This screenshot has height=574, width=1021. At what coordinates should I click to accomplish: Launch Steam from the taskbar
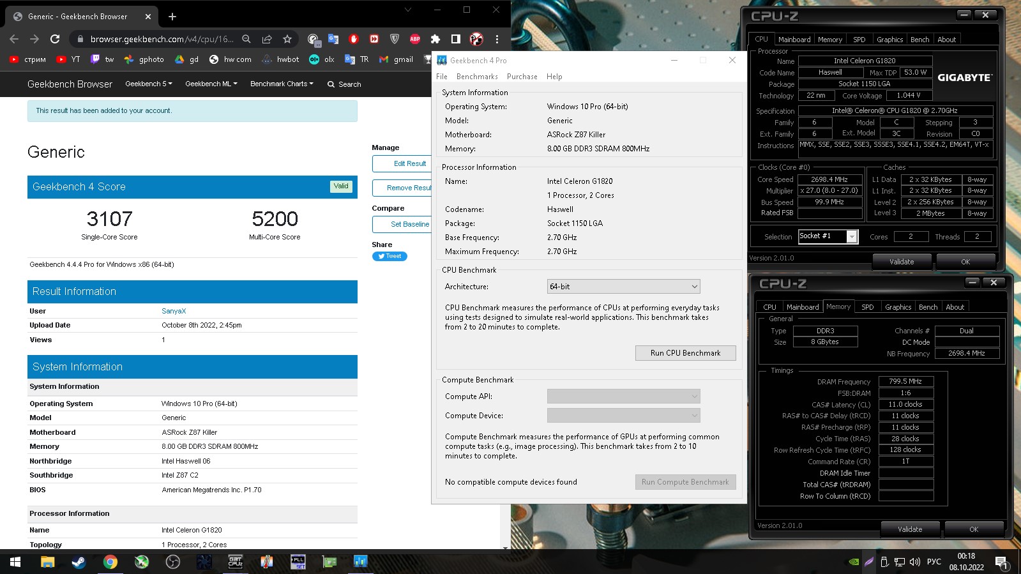tap(79, 562)
